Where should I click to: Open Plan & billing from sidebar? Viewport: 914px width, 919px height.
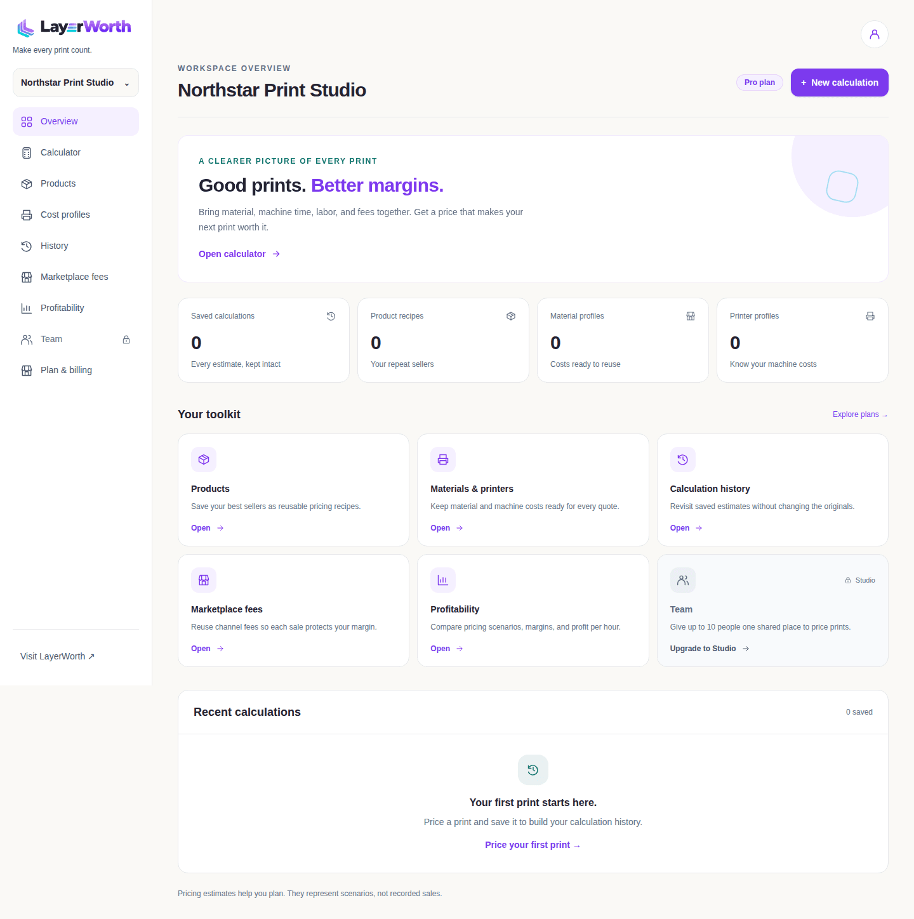(x=76, y=370)
